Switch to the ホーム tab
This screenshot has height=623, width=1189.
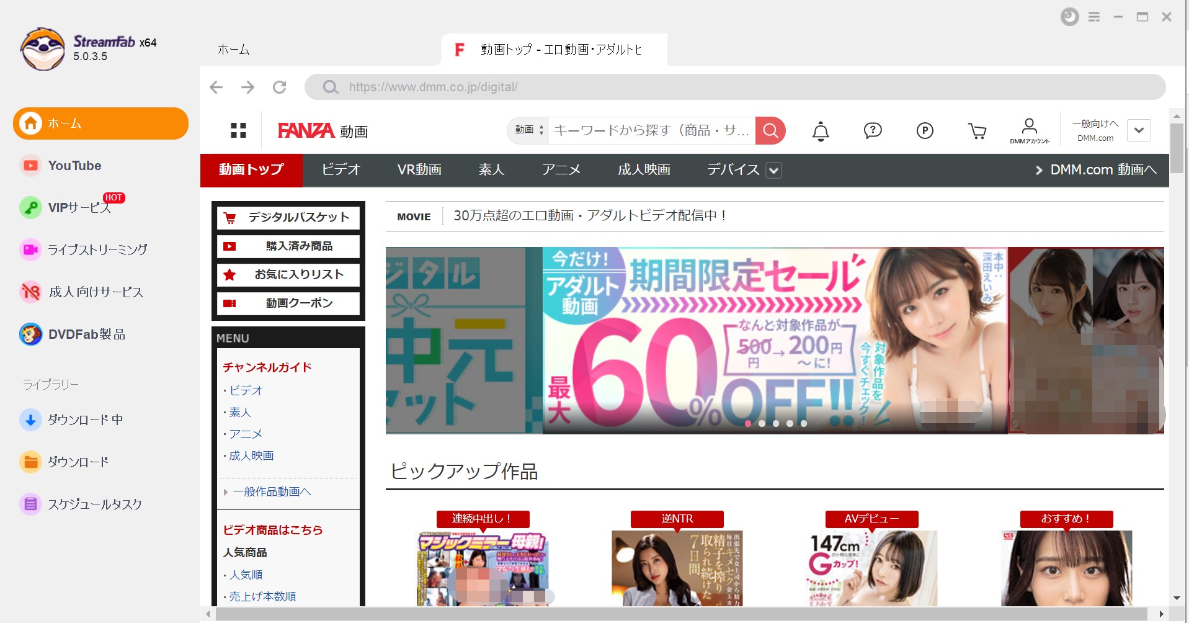point(234,50)
